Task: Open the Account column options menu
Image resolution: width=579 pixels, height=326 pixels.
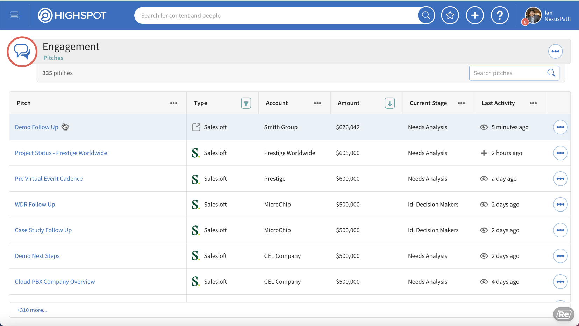Action: [x=317, y=103]
